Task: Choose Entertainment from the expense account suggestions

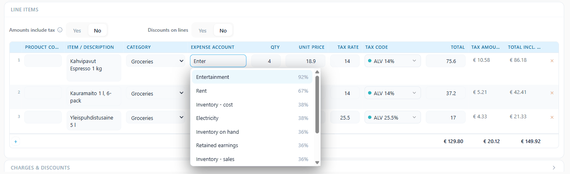Action: click(252, 77)
